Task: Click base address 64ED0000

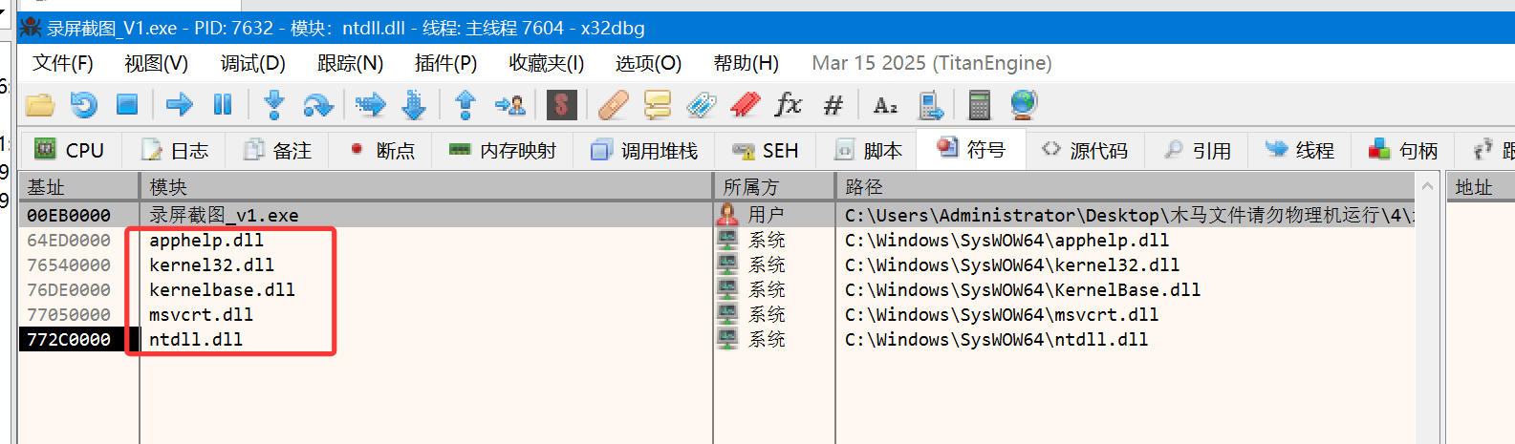Action: (x=69, y=241)
